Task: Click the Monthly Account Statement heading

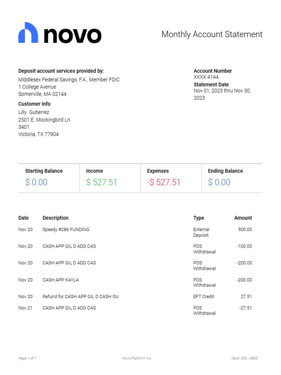Action: (x=212, y=34)
